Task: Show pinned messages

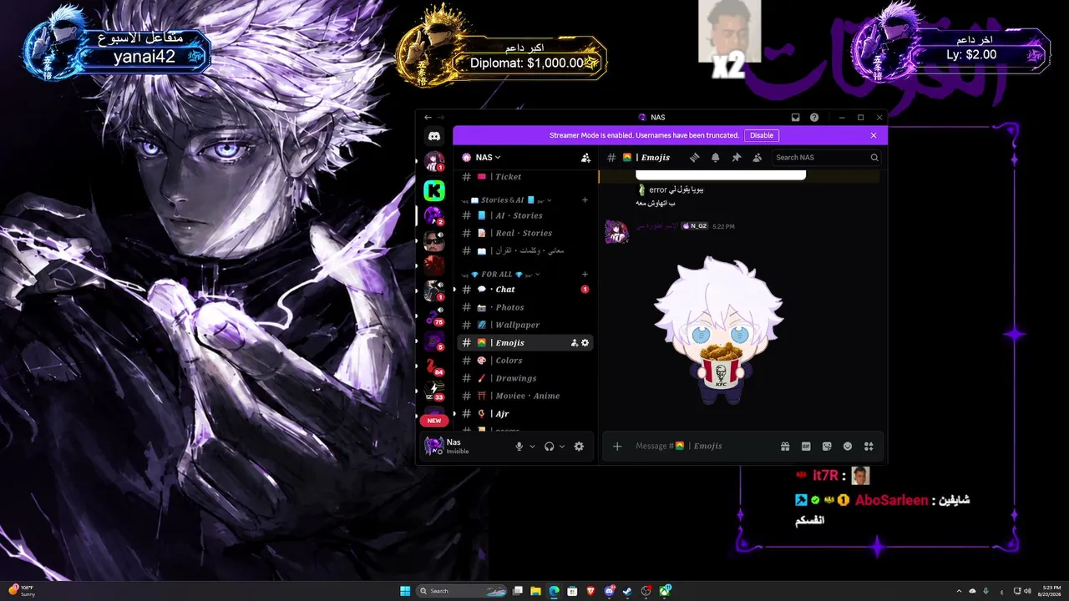Action: [736, 157]
